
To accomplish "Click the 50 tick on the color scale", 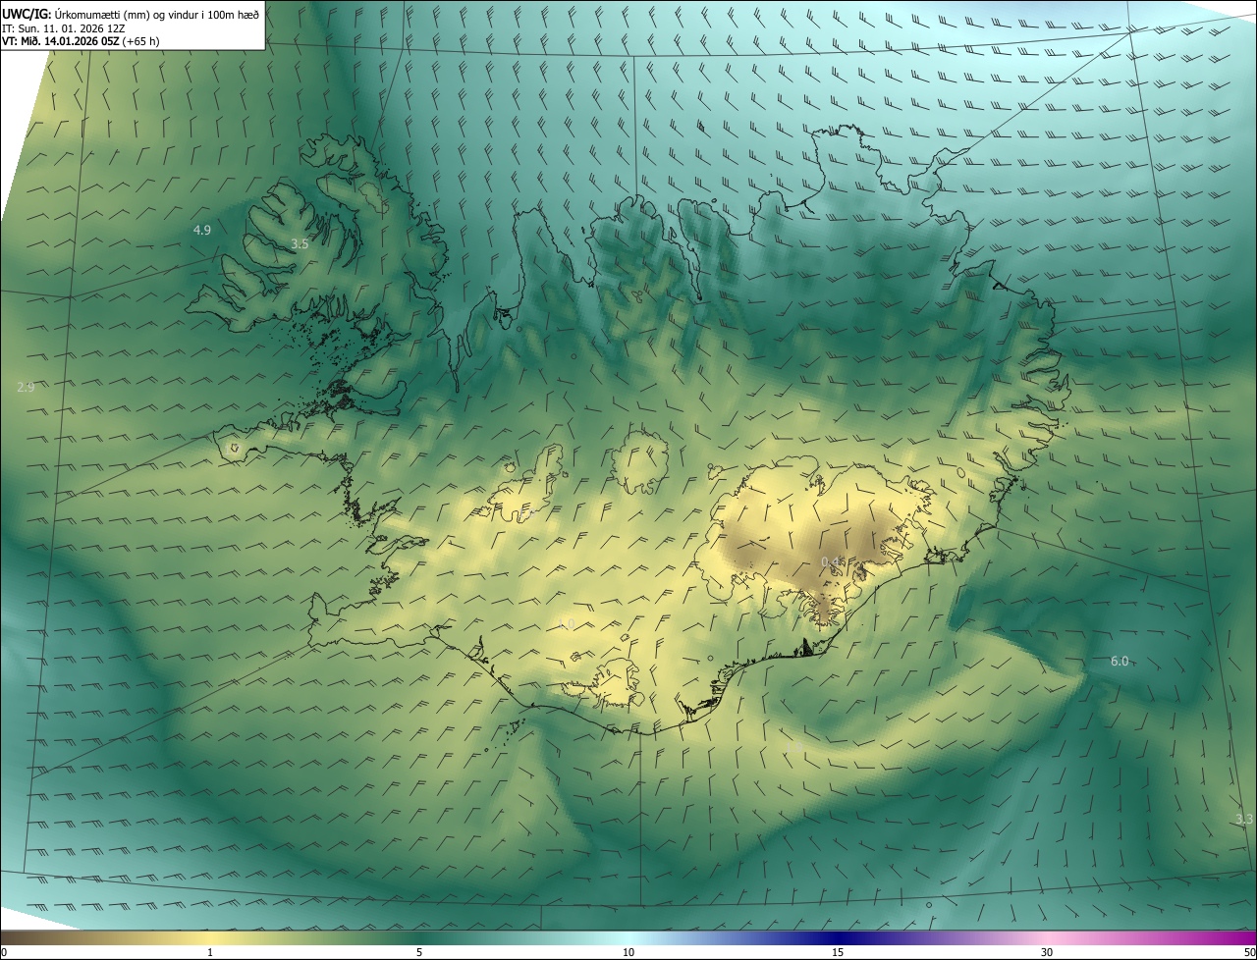I will click(1249, 952).
